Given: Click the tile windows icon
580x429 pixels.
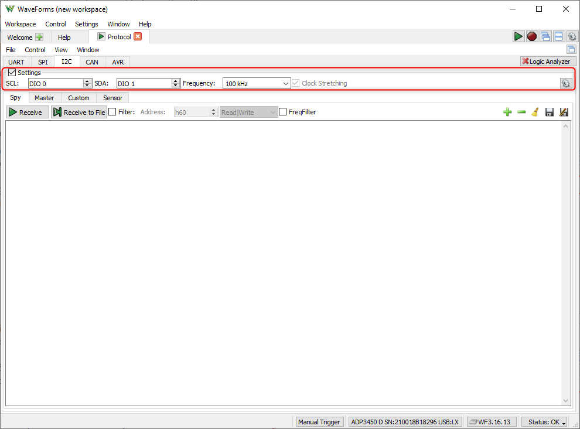Looking at the screenshot, I should pyautogui.click(x=558, y=36).
